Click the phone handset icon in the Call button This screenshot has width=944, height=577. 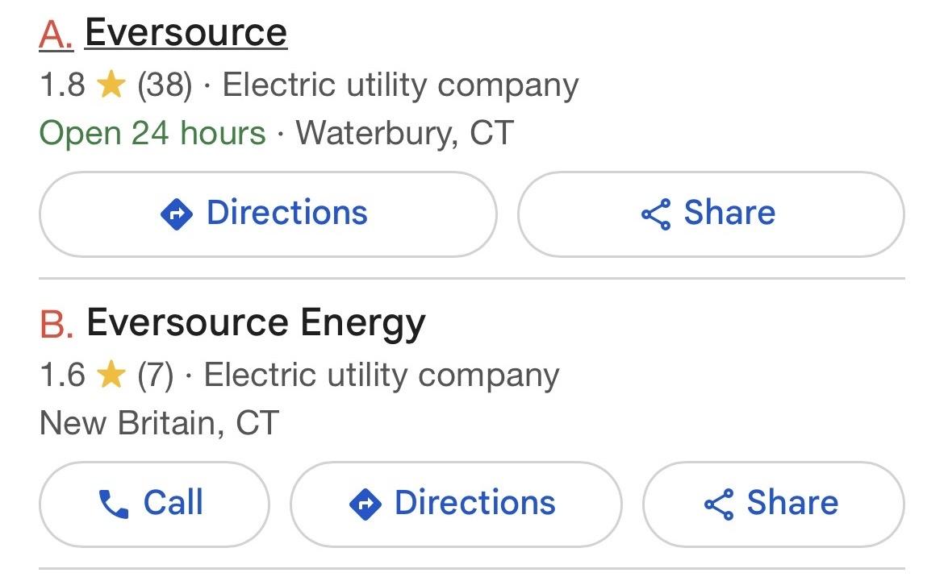tap(114, 504)
